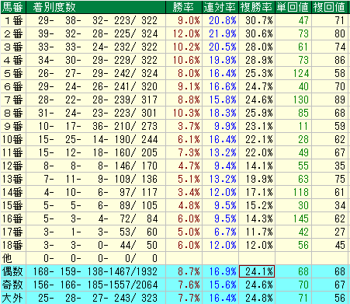This screenshot has width=350, height=304.
Task: Click the 馬番 column header
Action: click(13, 7)
